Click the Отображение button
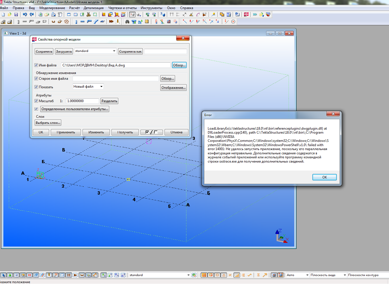389x284 pixels. [x=173, y=88]
